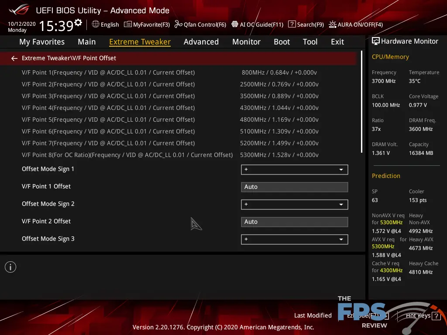Click value 800MHz / 0.684v / +0.000v
Viewport: 447px width, 335px height.
(x=279, y=72)
